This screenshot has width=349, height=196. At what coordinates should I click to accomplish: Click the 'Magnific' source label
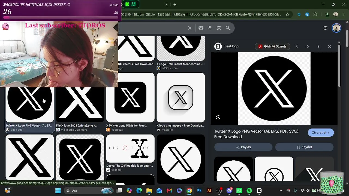(x=167, y=130)
